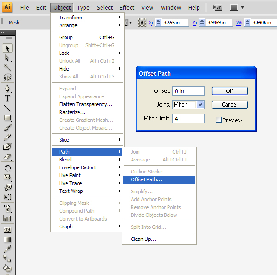Open the Edit menu

click(x=42, y=7)
